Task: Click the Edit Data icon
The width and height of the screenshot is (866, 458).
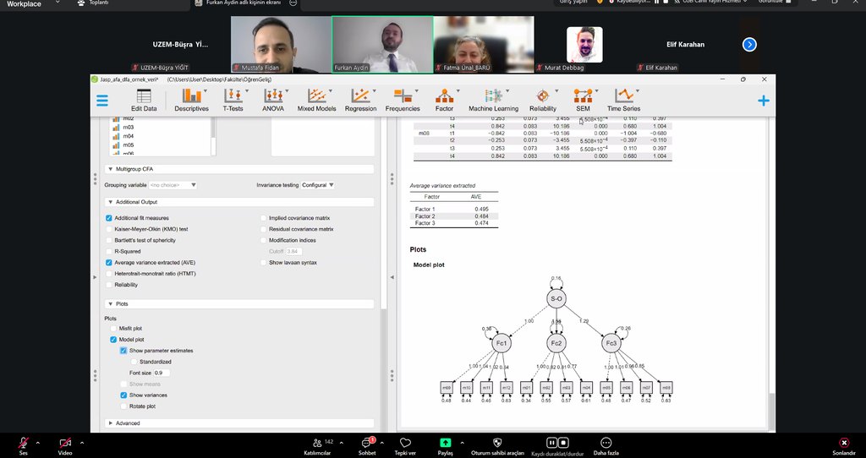Action: point(144,100)
